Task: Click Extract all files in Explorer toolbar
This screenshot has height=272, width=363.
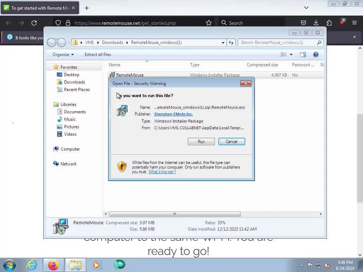Action: click(98, 55)
